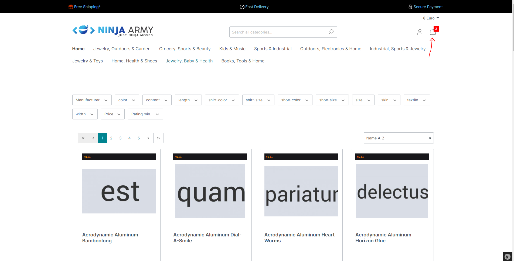Expand the size filter
Viewport: 514px width, 261px height.
363,100
